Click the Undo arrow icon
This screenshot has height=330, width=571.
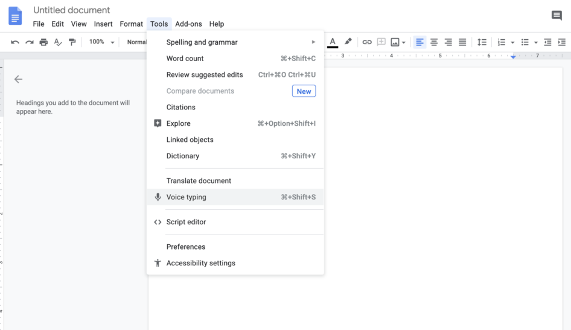pos(15,42)
